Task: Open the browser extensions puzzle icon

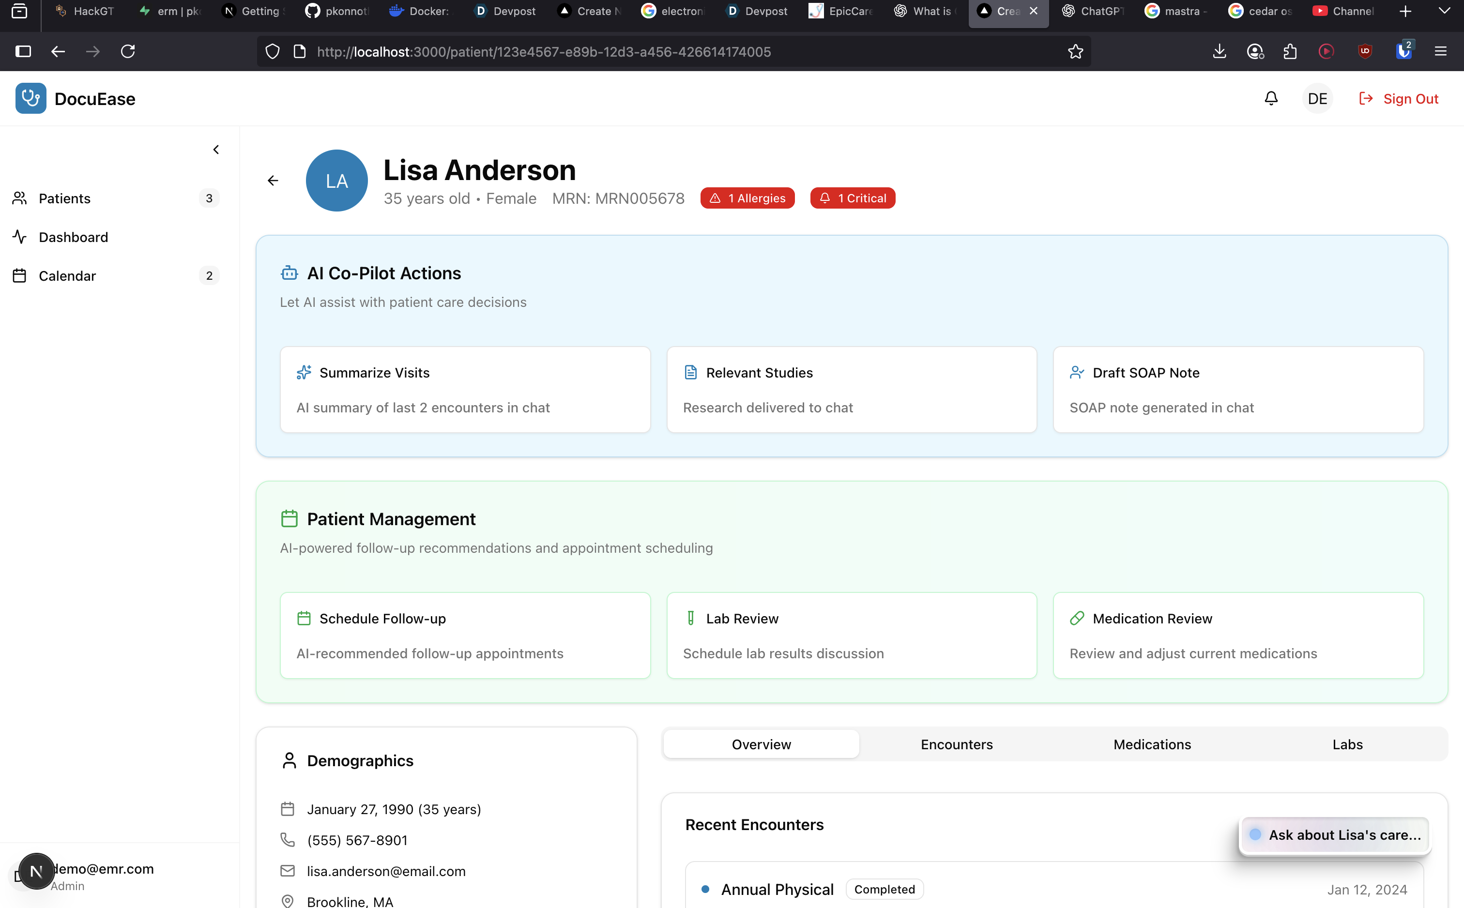Action: [1290, 52]
